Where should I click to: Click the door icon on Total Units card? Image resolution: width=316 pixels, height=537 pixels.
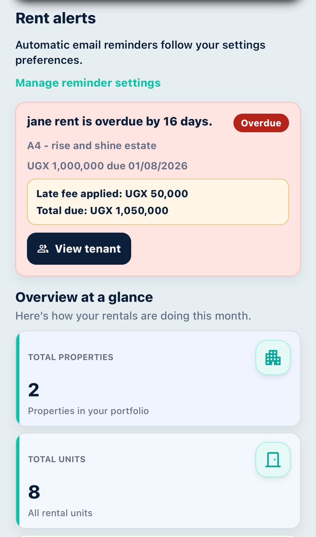[273, 459]
